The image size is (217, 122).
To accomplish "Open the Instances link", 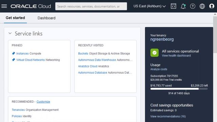I will [22, 54].
